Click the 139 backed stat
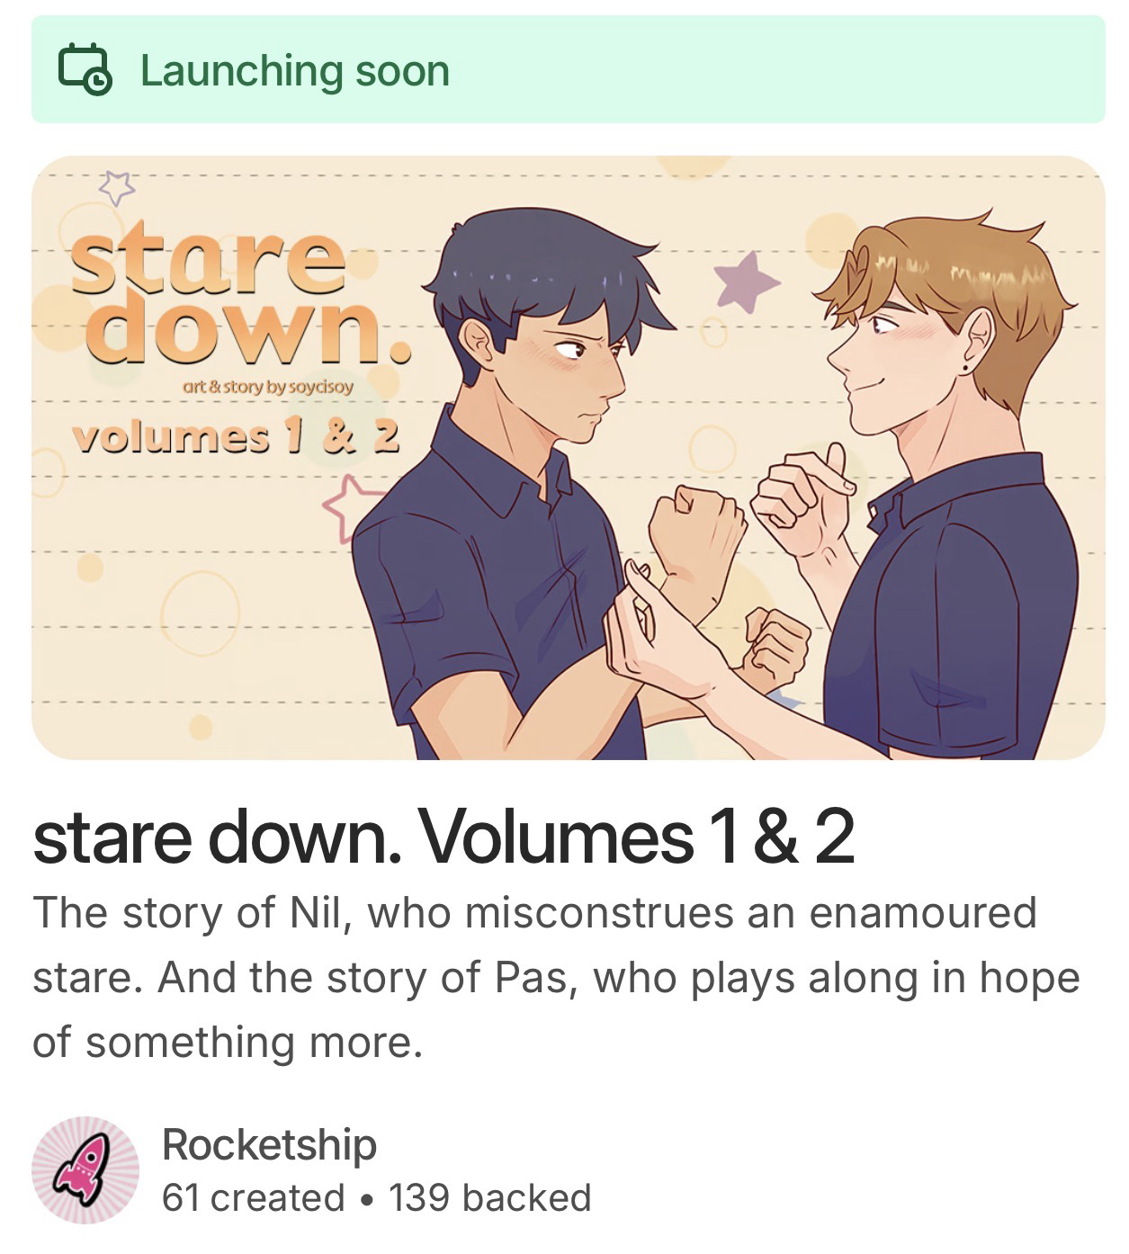The height and width of the screenshot is (1254, 1129). [490, 1197]
